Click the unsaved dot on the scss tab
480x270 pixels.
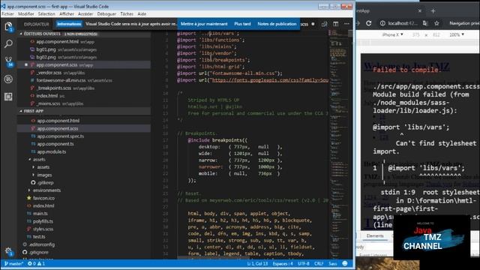[313, 24]
